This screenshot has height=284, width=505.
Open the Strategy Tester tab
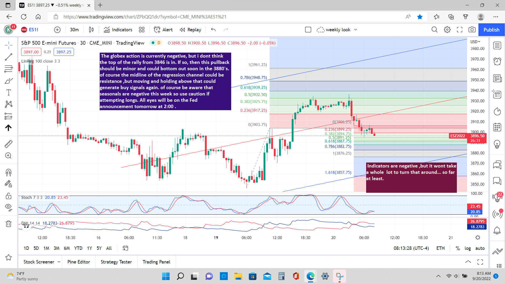point(116,262)
